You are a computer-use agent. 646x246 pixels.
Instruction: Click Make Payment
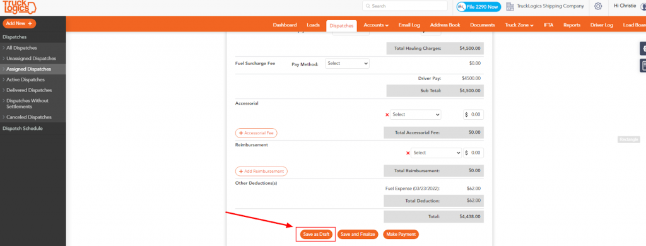pos(401,235)
